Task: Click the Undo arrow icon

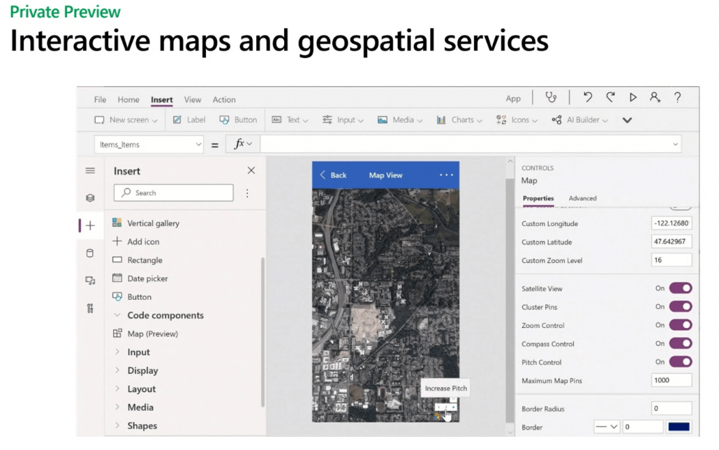Action: tap(588, 98)
